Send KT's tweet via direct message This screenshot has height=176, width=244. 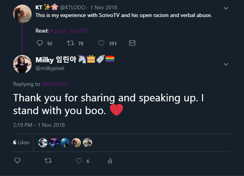132,43
